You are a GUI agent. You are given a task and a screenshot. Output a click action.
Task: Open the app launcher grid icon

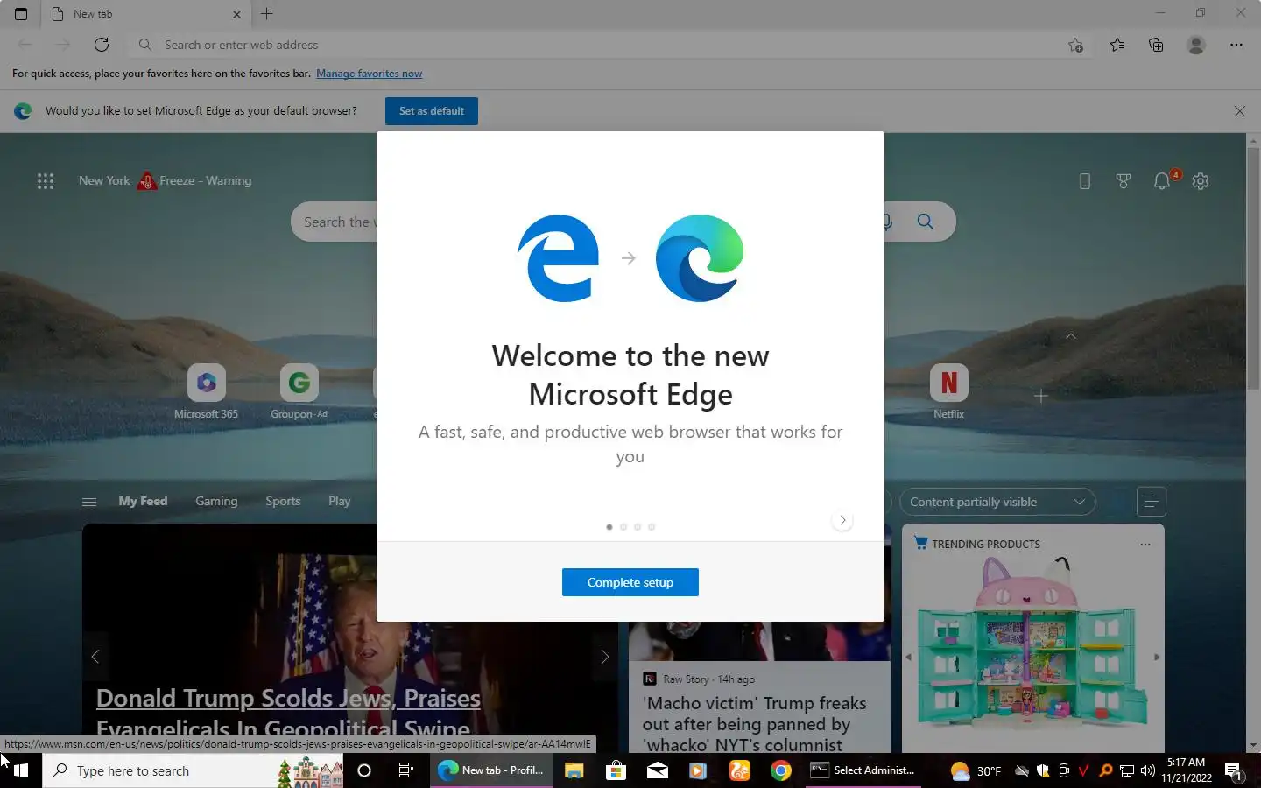(x=46, y=181)
